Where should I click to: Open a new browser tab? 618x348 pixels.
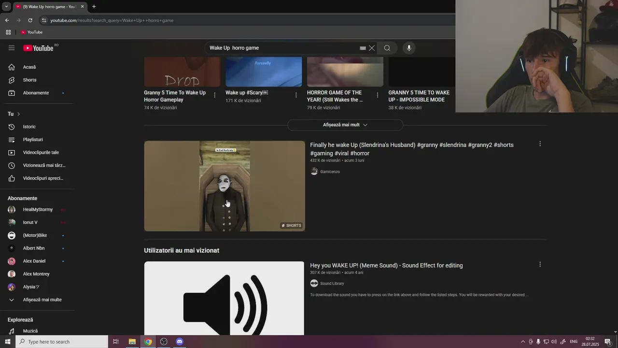point(94,7)
